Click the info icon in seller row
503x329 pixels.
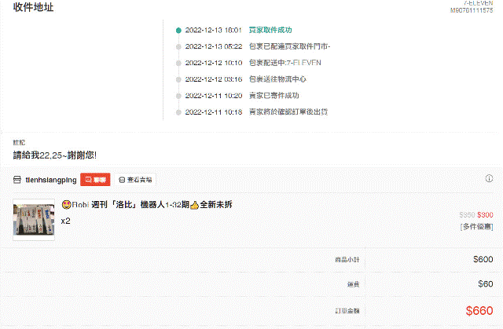[489, 179]
